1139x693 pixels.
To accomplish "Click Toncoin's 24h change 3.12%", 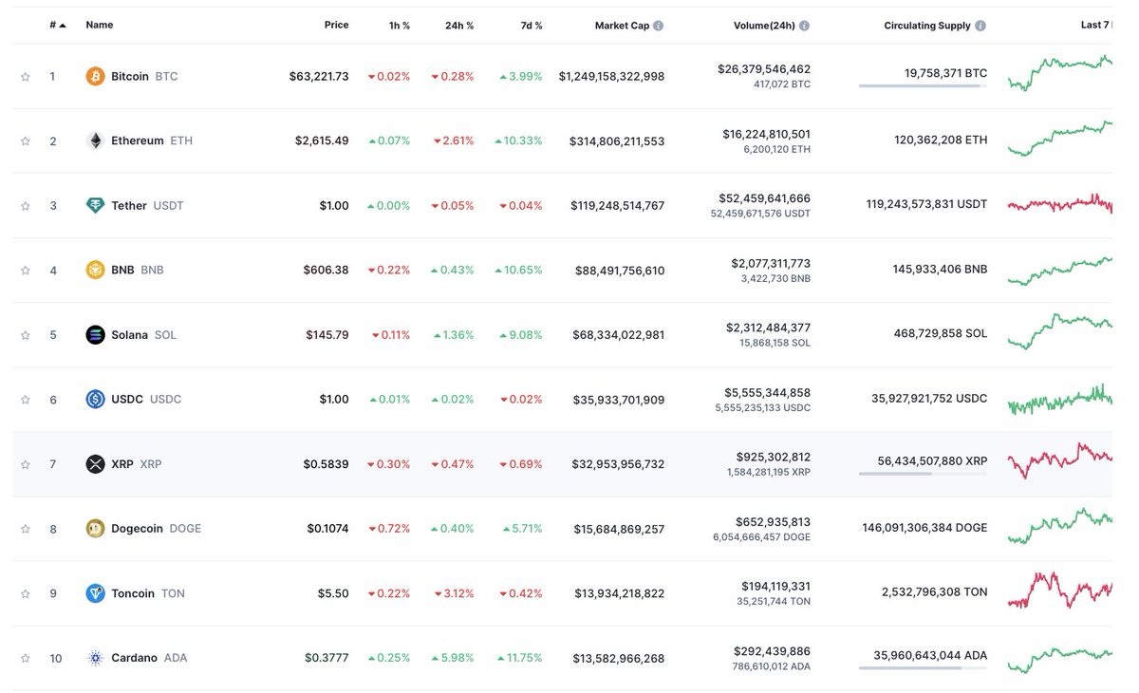I will coord(453,592).
